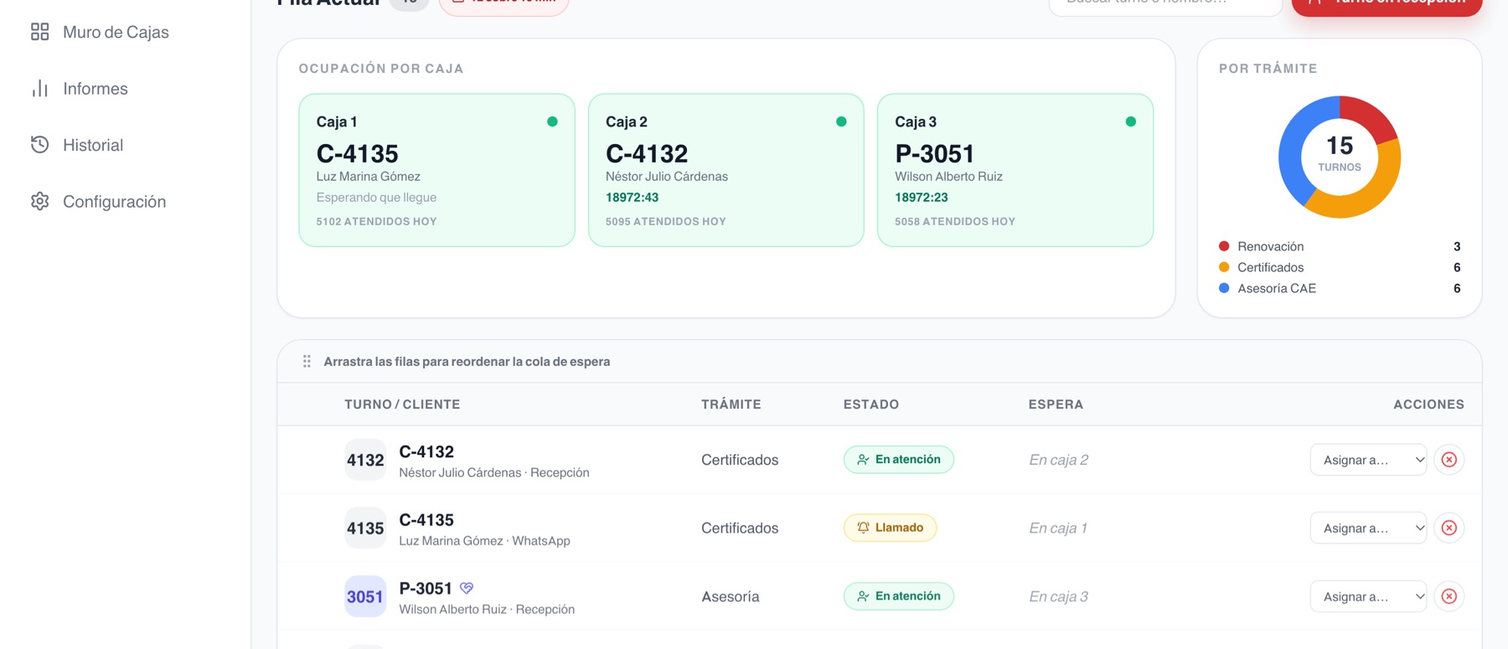Click the priority heart icon next to P-3051

[467, 588]
